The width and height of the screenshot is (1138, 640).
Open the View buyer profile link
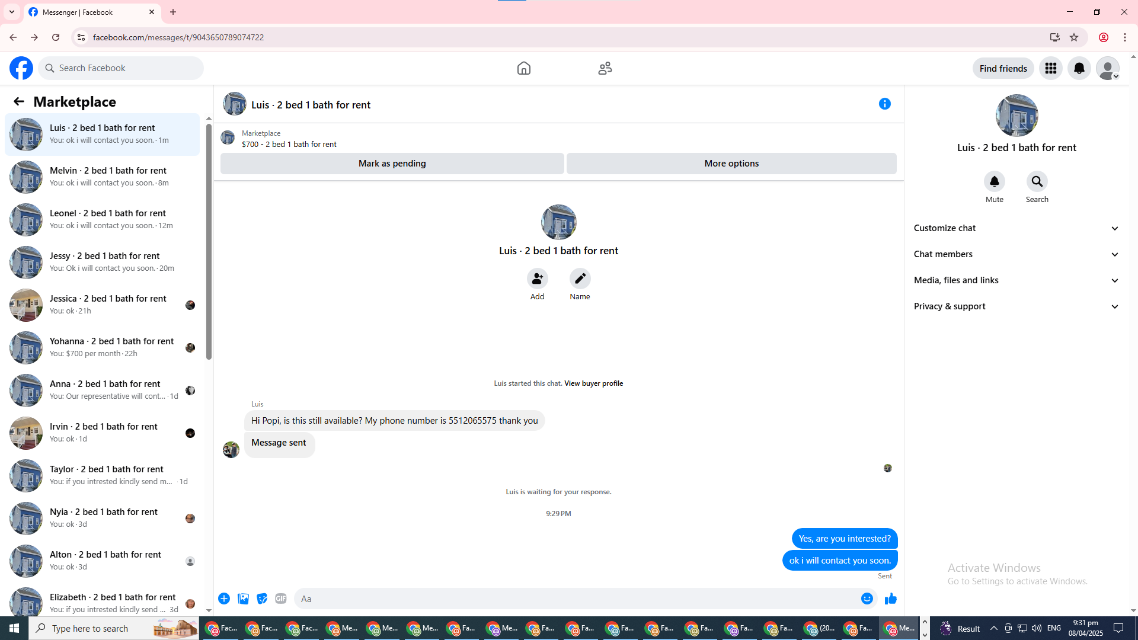point(593,383)
